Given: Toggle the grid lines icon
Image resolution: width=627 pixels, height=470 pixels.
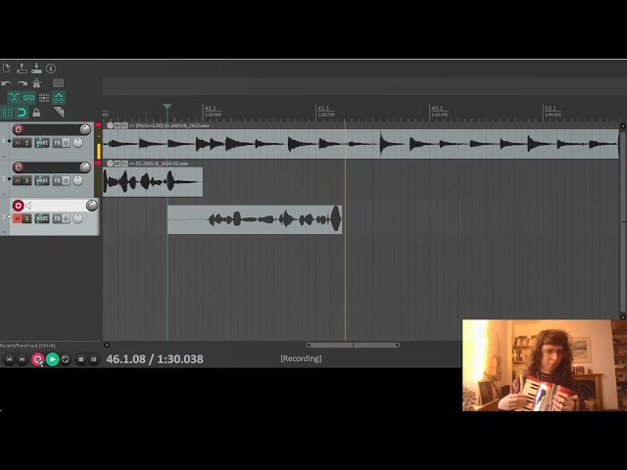Looking at the screenshot, I should pyautogui.click(x=7, y=113).
